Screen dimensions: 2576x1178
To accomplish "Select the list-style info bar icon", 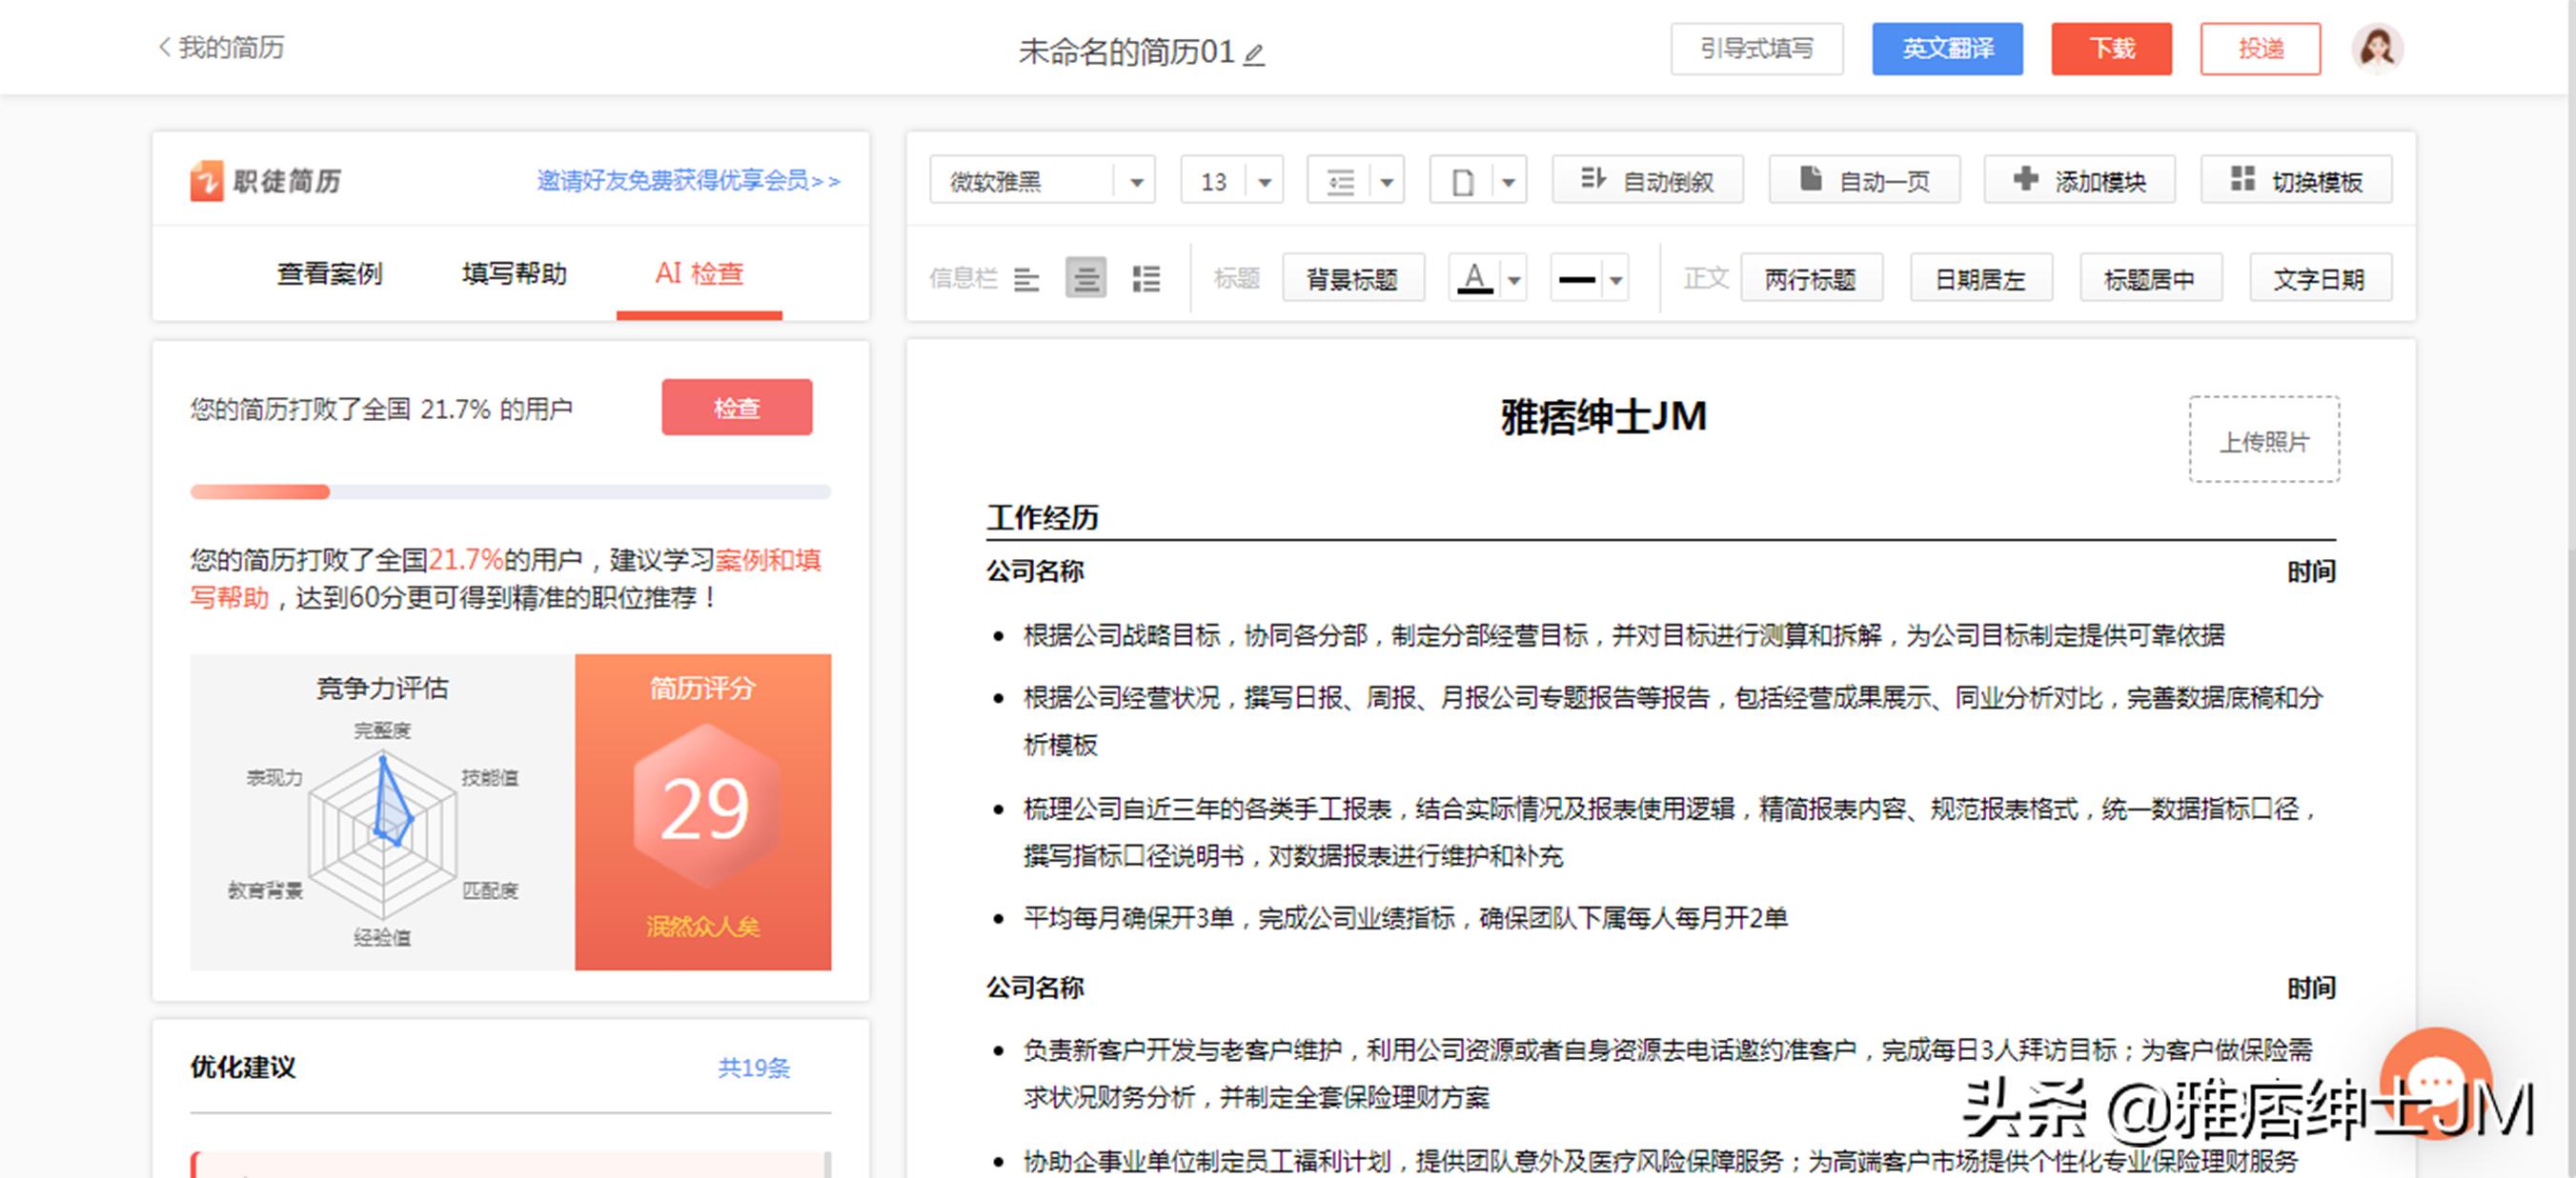I will tap(1147, 279).
